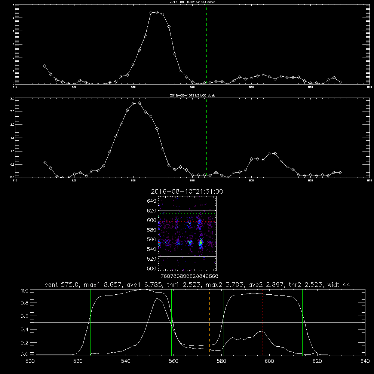Click the peak diamond marker in the dawn plot
Image resolution: width=374 pixels, height=374 pixels.
[157, 12]
